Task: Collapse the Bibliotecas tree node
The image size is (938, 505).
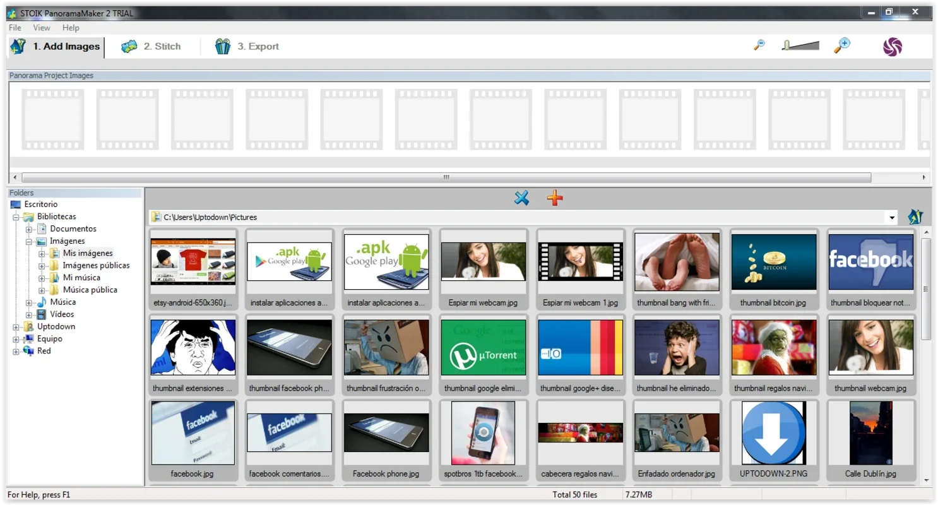Action: point(16,217)
